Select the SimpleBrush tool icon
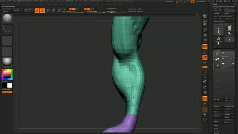Viewport: 238px width, 134px height. (218, 39)
